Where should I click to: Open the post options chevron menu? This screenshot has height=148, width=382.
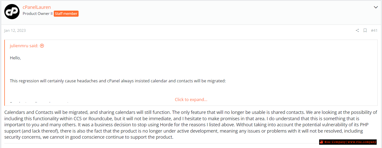[376, 7]
